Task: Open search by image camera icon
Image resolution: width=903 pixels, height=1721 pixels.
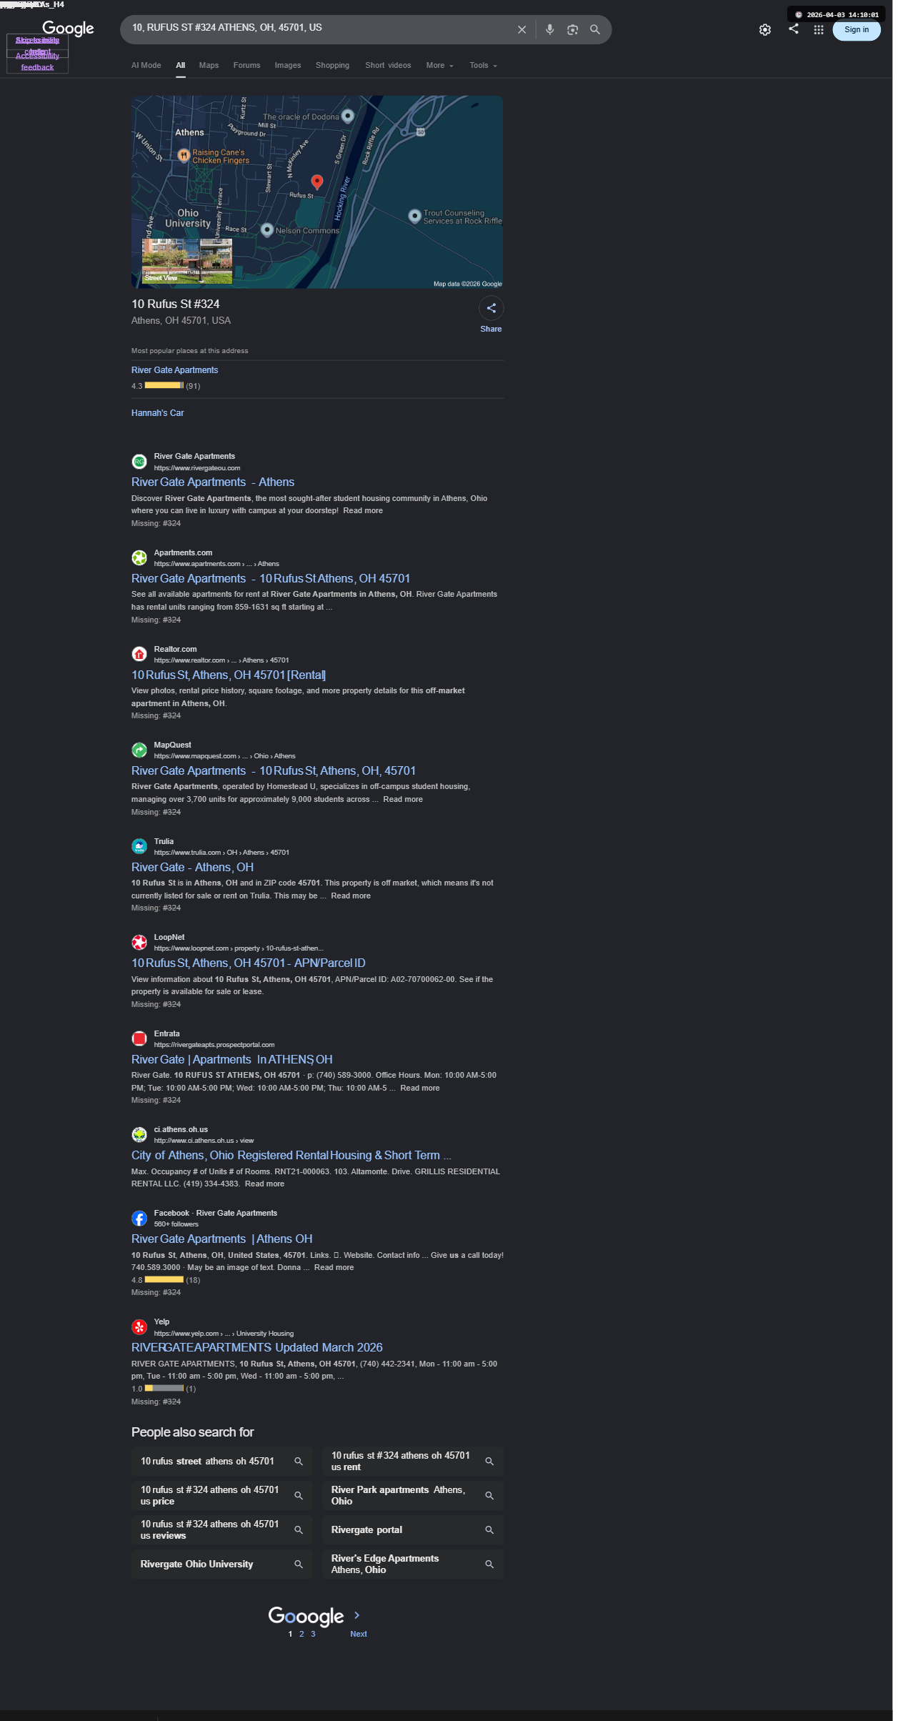Action: click(572, 30)
